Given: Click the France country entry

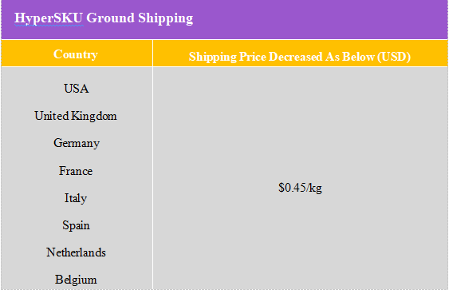Looking at the screenshot, I should pyautogui.click(x=76, y=171).
